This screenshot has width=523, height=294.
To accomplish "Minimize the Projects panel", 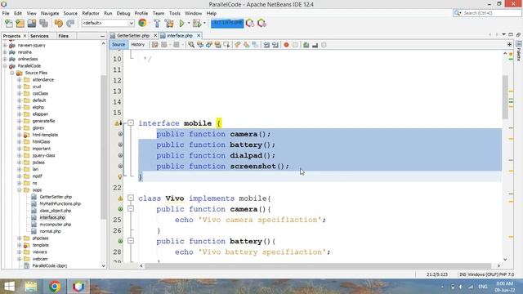I will 102,36.
